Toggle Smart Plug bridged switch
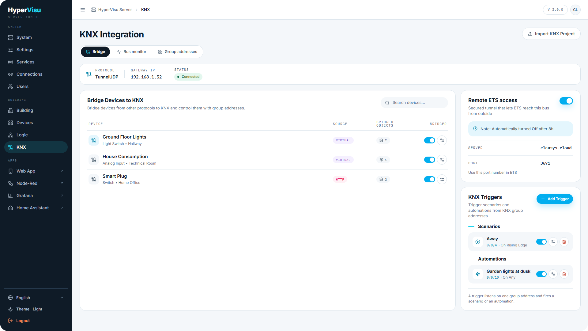This screenshot has height=331, width=588. pos(430,179)
